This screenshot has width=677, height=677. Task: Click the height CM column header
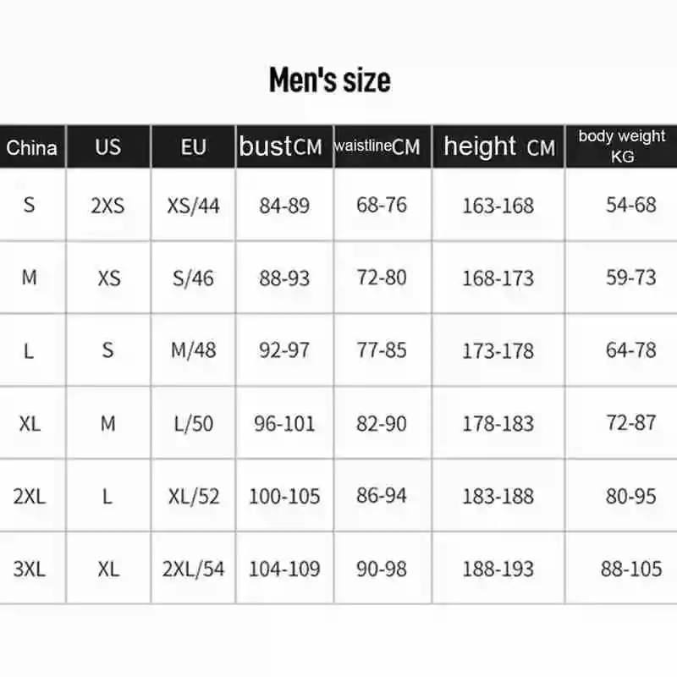(498, 146)
